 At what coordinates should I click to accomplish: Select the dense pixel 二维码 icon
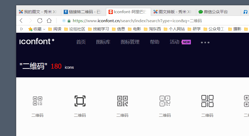click(x=122, y=101)
